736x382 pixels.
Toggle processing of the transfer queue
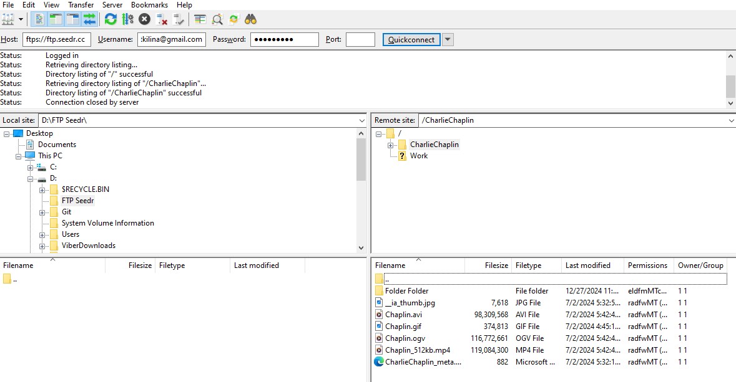[x=128, y=19]
